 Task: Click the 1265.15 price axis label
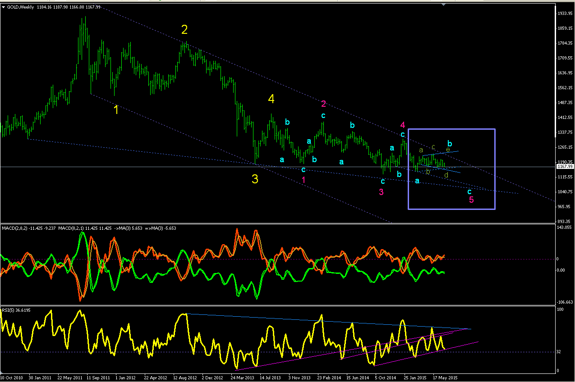click(x=566, y=147)
